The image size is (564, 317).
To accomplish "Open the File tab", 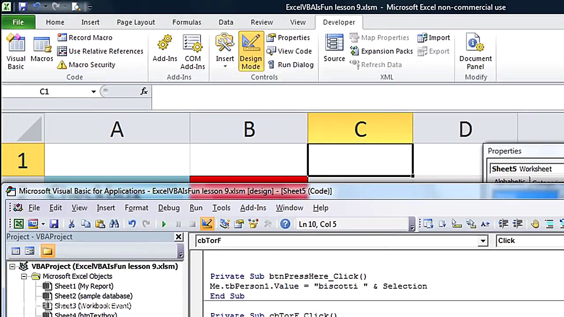I will pos(18,22).
